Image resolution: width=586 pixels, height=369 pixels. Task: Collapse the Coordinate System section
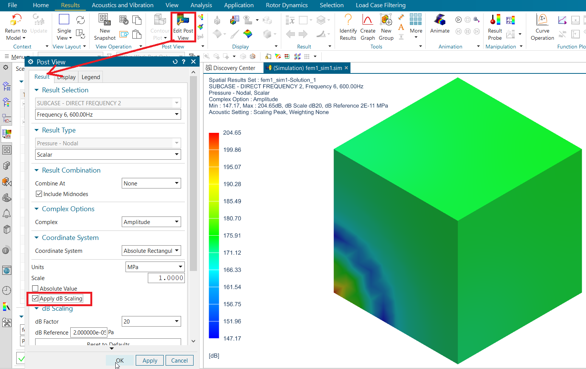point(37,238)
